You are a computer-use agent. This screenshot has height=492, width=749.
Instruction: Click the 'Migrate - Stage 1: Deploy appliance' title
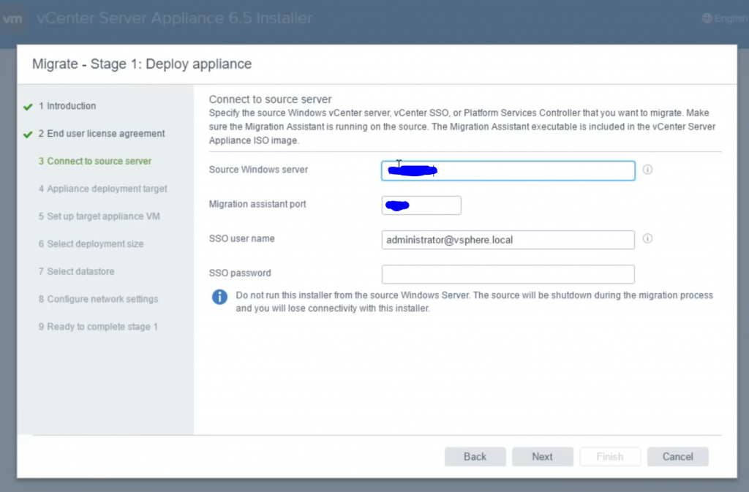click(x=142, y=64)
